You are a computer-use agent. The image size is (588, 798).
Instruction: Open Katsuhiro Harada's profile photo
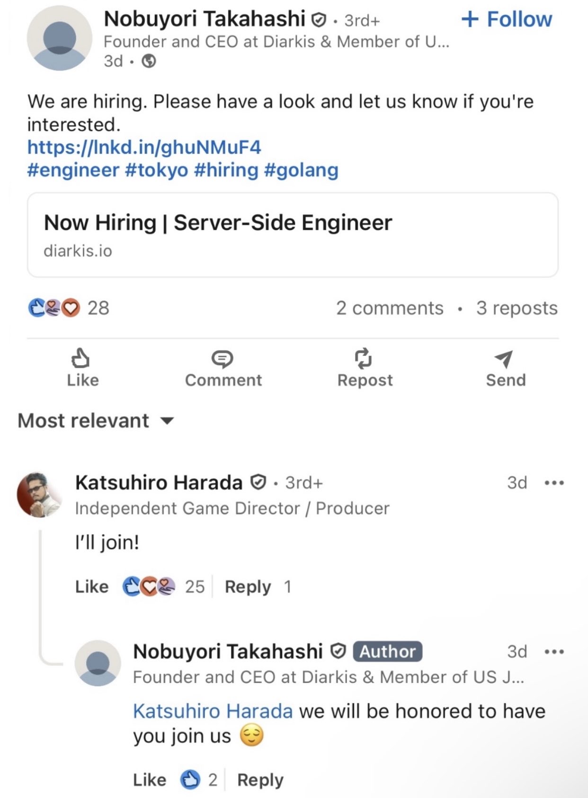tap(39, 495)
